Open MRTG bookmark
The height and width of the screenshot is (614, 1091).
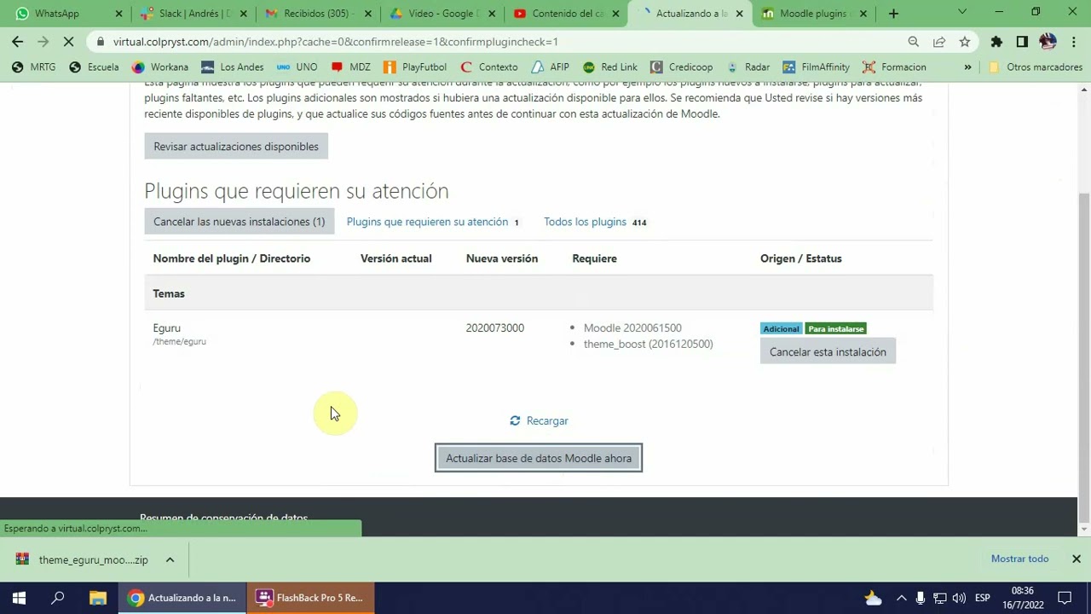[34, 67]
